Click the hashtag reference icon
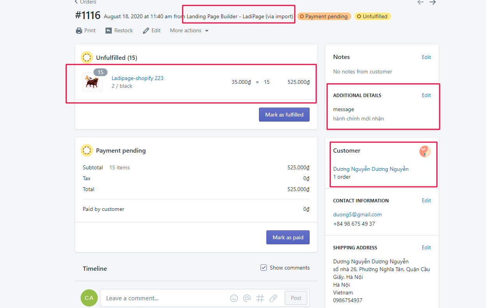This screenshot has height=308, width=486. [x=260, y=298]
